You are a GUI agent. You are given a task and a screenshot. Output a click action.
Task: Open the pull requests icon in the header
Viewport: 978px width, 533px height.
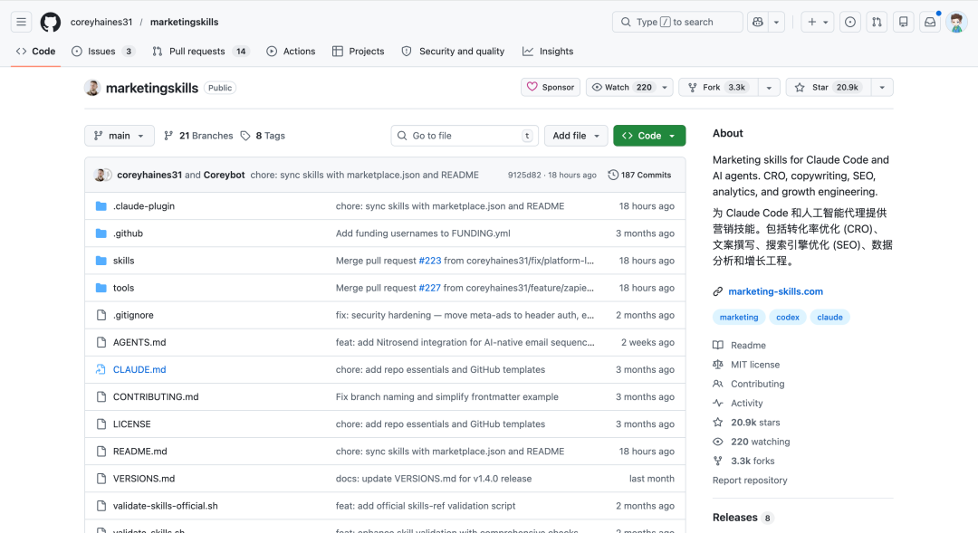[877, 22]
